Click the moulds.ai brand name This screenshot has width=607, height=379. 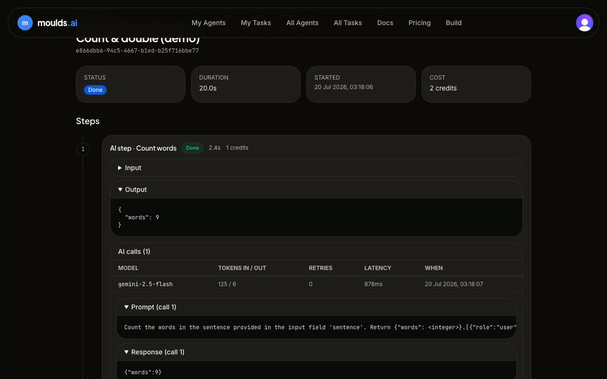(x=57, y=23)
